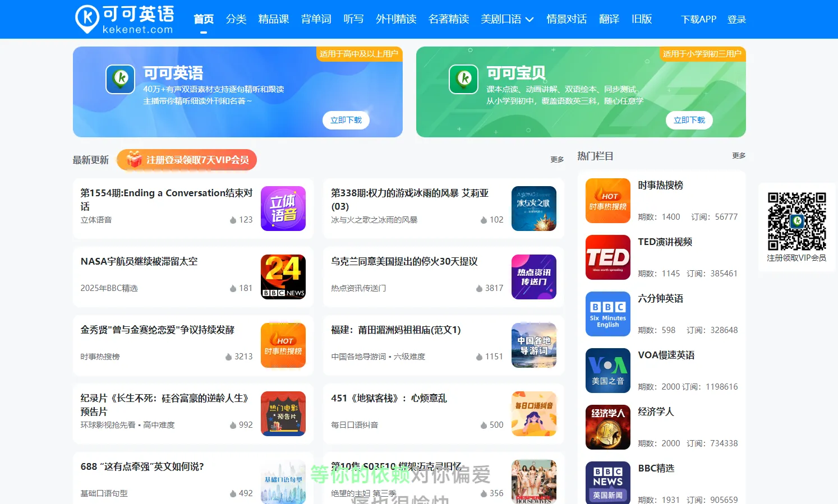Click the 热点资讯传送门 thumbnail
The image size is (838, 504).
point(534,277)
